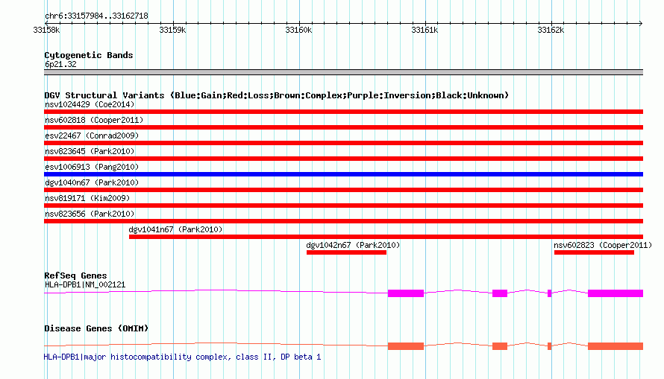Click the gray 6p21.32 cytogenetic band bar
The width and height of the screenshot is (664, 379).
pyautogui.click(x=343, y=72)
